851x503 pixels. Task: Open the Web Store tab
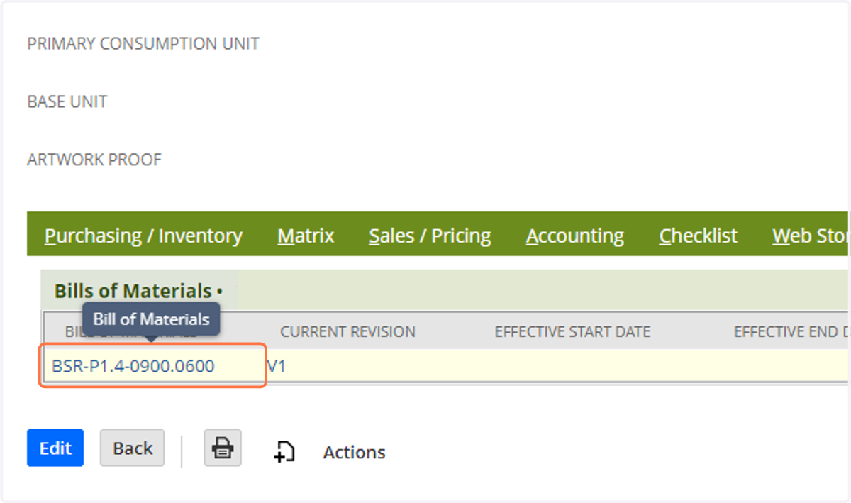[x=811, y=236]
